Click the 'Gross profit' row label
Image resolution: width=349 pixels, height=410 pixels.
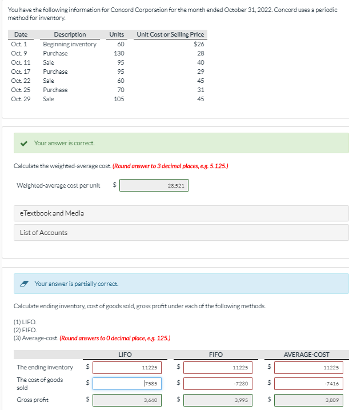33,400
